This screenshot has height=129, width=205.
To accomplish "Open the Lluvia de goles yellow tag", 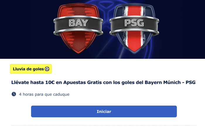I will tap(31, 69).
